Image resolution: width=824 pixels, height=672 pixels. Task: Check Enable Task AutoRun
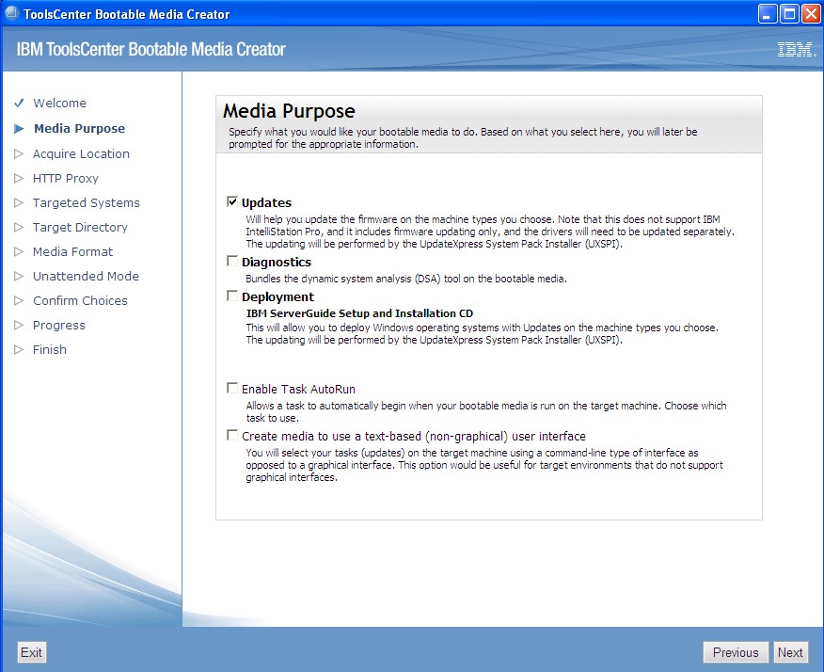(x=231, y=388)
